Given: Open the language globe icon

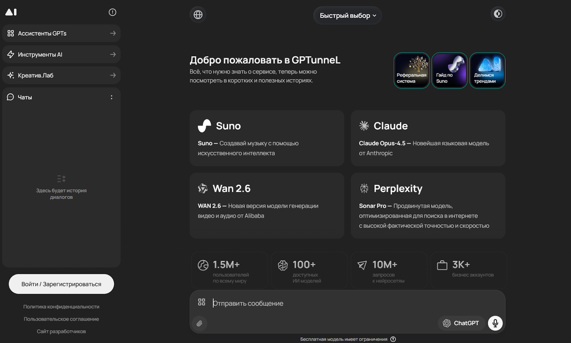Looking at the screenshot, I should [x=198, y=15].
